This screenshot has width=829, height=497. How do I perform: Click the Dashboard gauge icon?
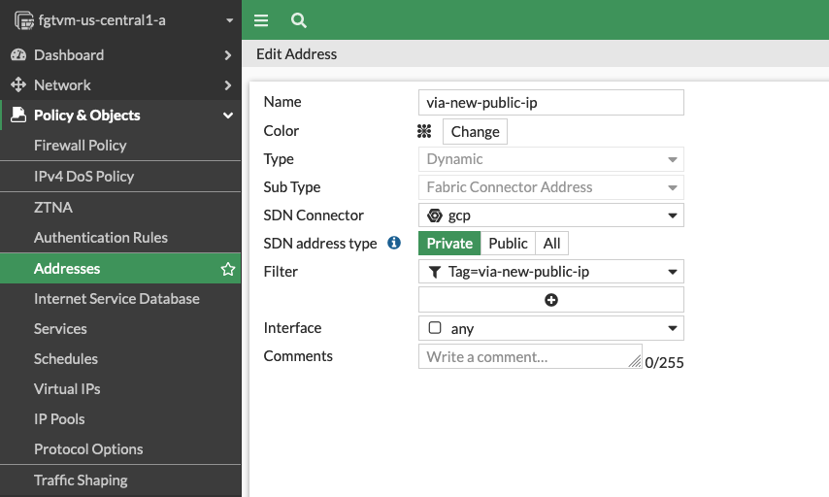pos(18,54)
